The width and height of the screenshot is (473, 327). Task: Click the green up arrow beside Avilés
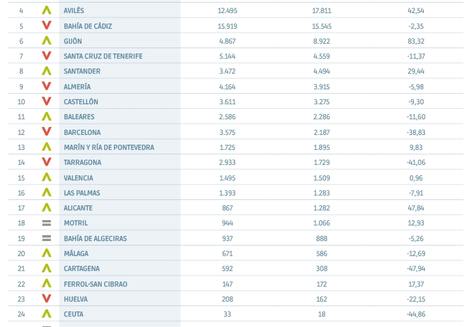pyautogui.click(x=46, y=10)
